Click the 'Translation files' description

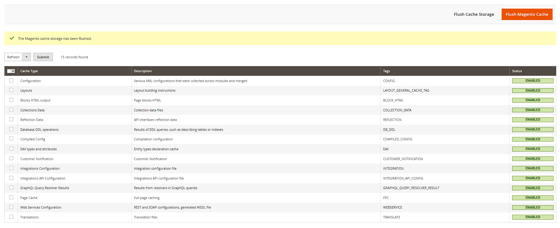point(146,217)
